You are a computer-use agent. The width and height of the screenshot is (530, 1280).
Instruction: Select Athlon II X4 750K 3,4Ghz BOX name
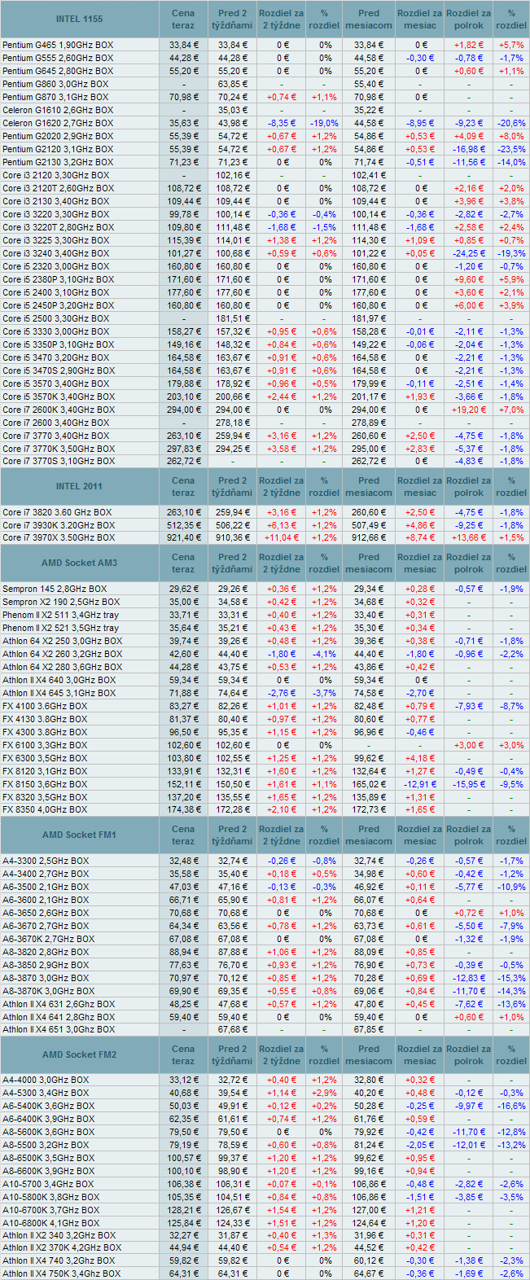point(61,1273)
